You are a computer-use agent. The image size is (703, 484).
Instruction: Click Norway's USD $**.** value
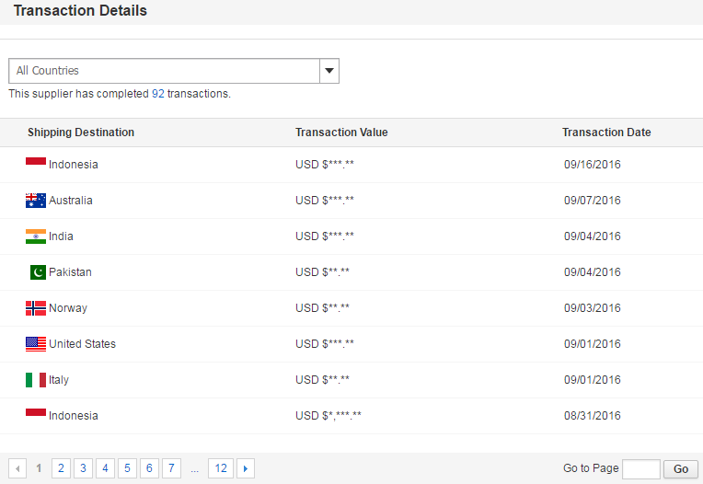pyautogui.click(x=322, y=308)
